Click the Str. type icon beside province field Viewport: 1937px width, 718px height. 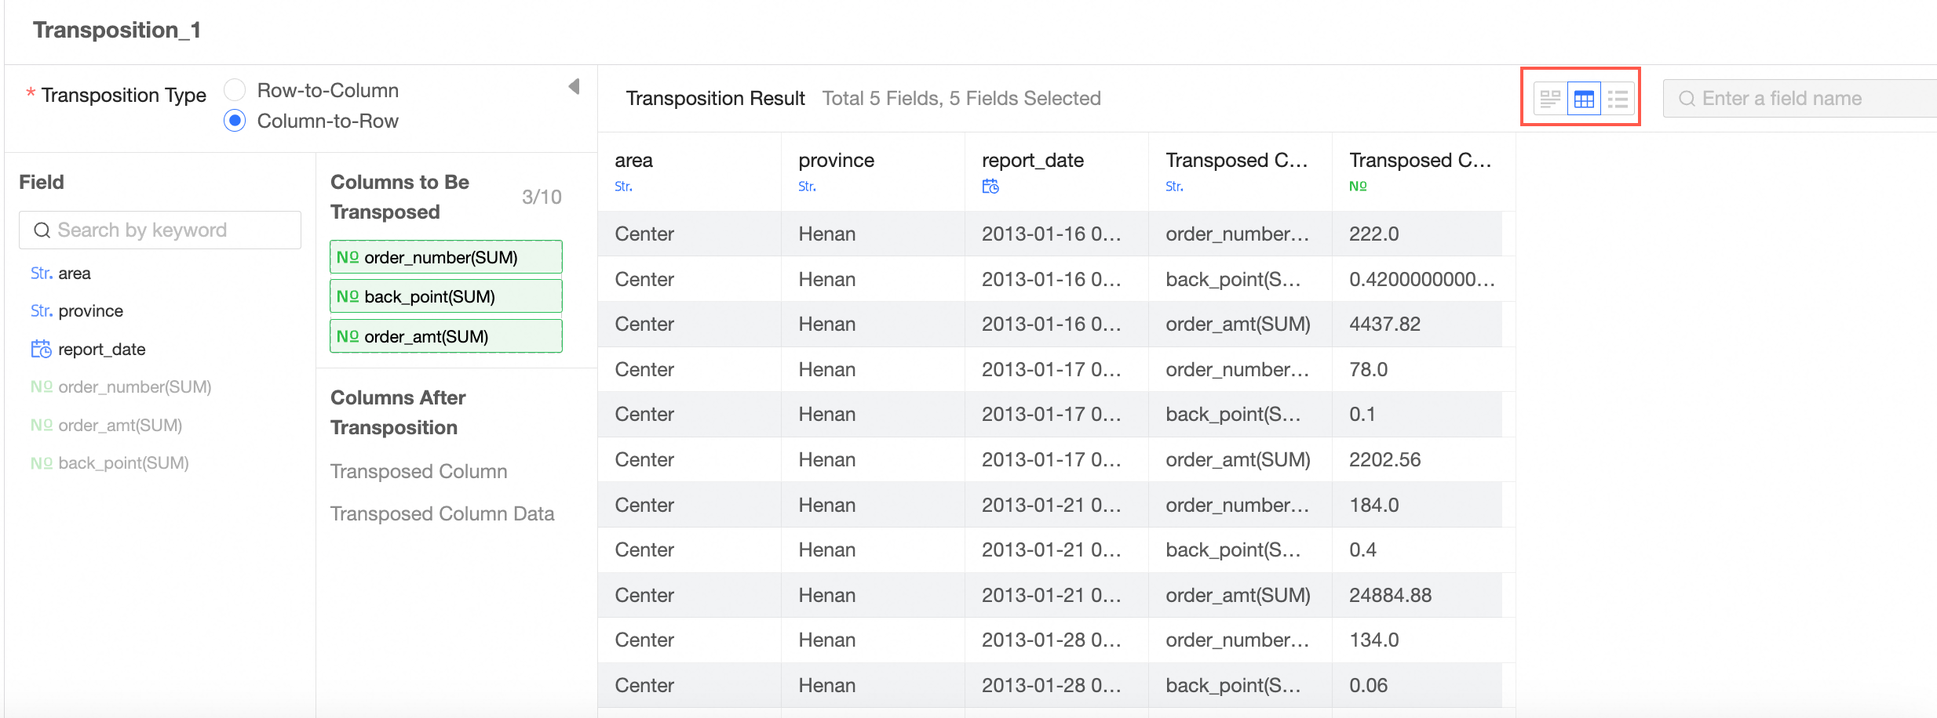point(41,310)
